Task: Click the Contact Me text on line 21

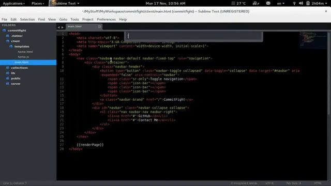Action: [148, 120]
